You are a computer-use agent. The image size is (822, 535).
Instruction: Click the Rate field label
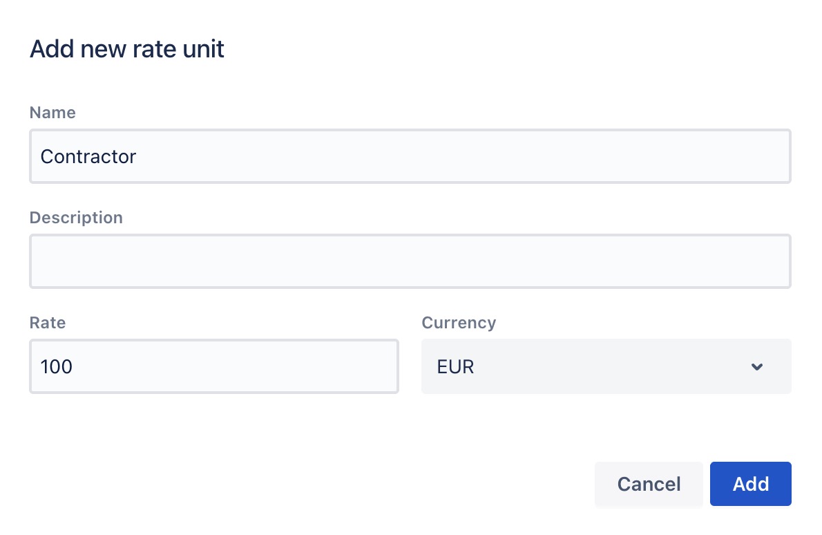(x=48, y=323)
